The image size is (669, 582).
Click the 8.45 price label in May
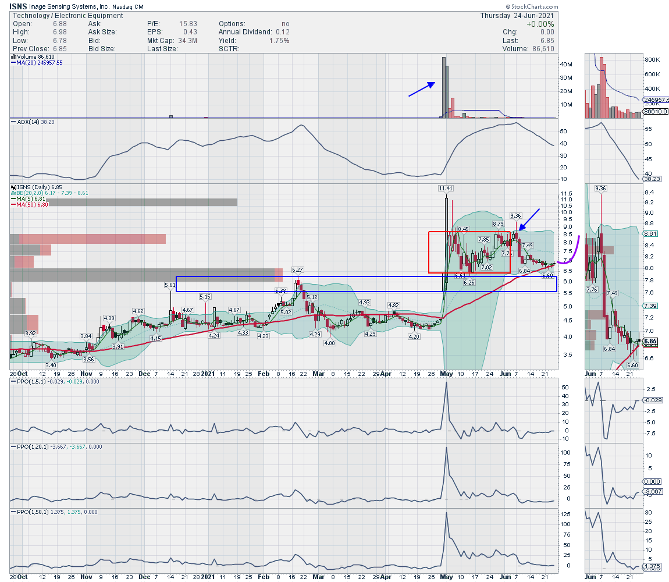[463, 229]
